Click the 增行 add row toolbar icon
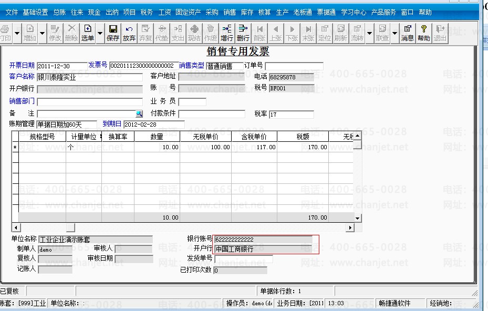Image resolution: width=488 pixels, height=311 pixels. coord(227,33)
